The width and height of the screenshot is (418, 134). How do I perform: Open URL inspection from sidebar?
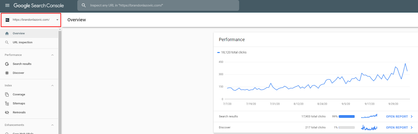pos(29,42)
